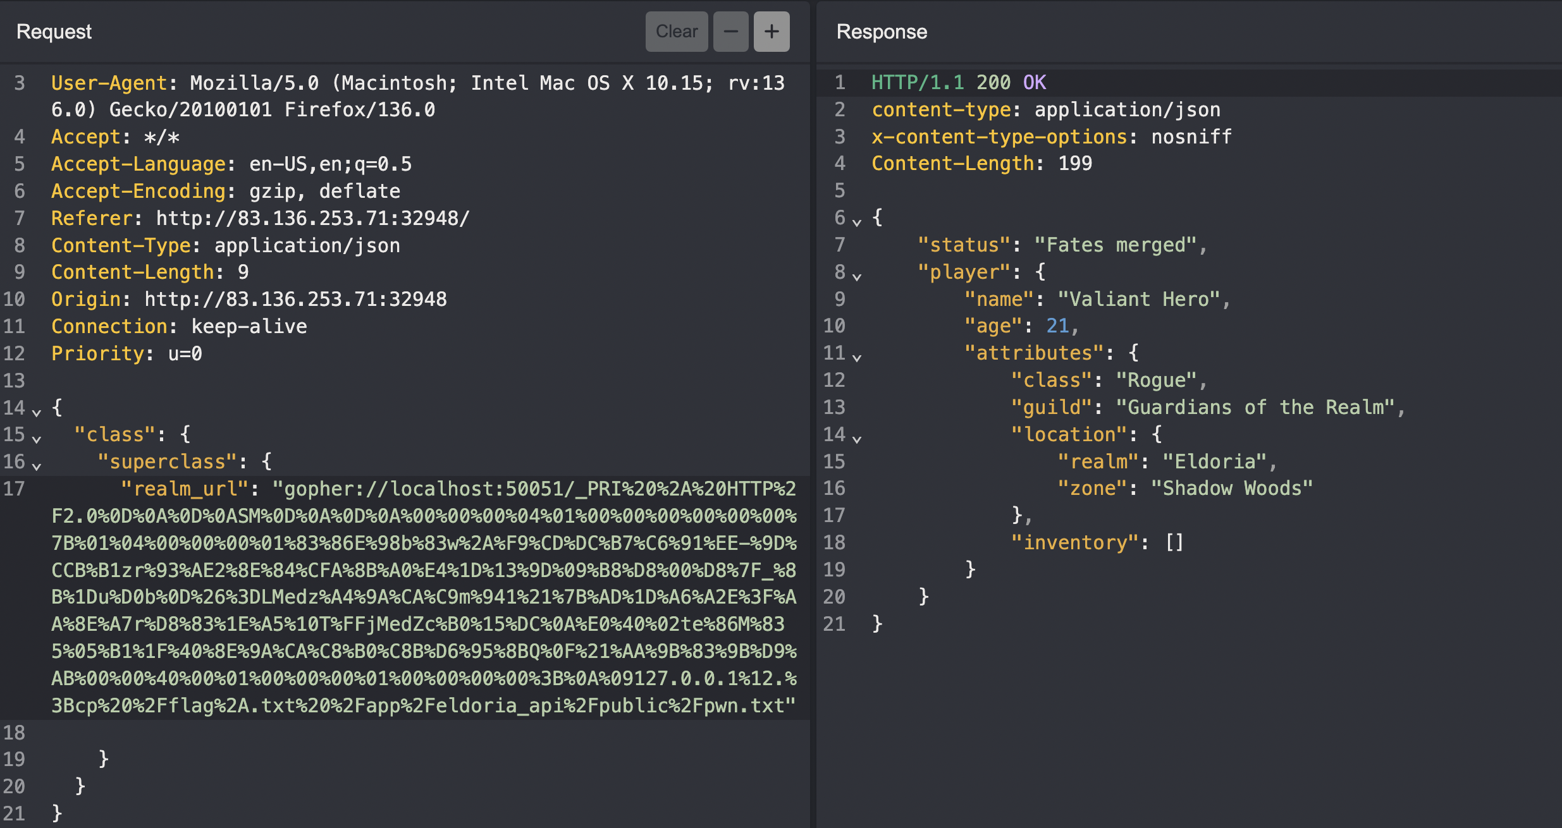The height and width of the screenshot is (828, 1562).
Task: Fold the "player" object in response
Action: [x=857, y=276]
